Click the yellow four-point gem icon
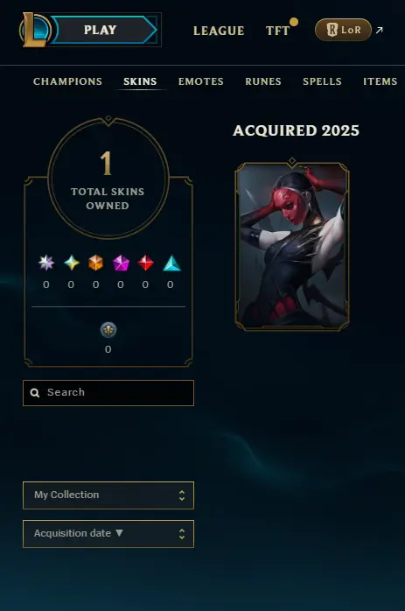The height and width of the screenshot is (611, 405). coord(71,263)
